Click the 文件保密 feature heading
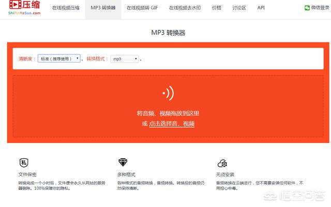 [27, 175]
